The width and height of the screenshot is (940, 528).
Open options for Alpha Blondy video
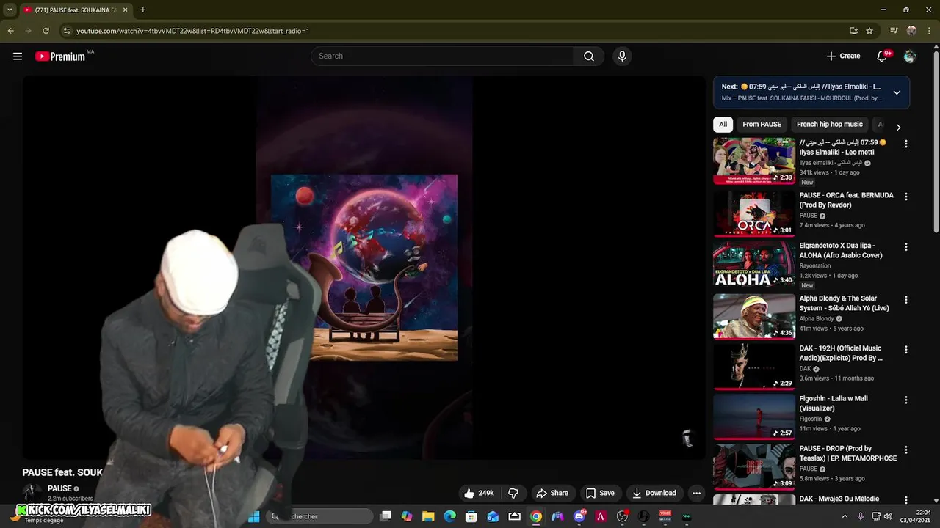906,300
